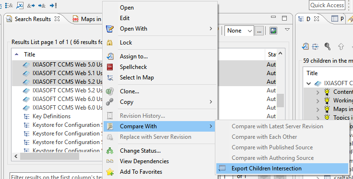
Task: Open the view menu triangle of Search Results
Action: [x=287, y=29]
